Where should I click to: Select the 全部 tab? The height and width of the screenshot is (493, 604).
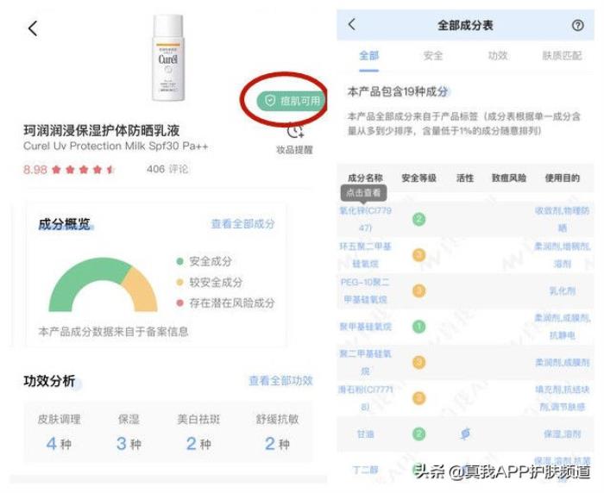(x=368, y=56)
